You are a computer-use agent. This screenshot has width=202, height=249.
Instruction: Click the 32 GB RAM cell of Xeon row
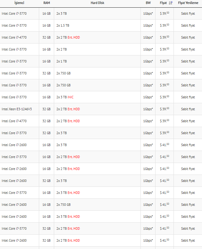point(47,109)
